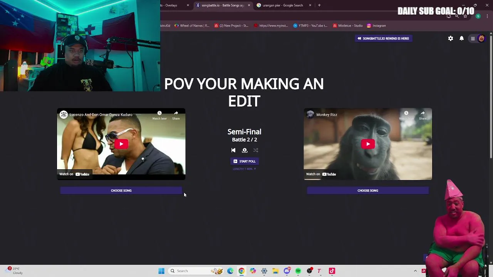
Task: Share the Monkey Rizz video
Action: [x=423, y=115]
